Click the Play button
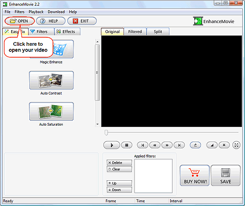This screenshot has width=245, height=206. pyautogui.click(x=112, y=145)
